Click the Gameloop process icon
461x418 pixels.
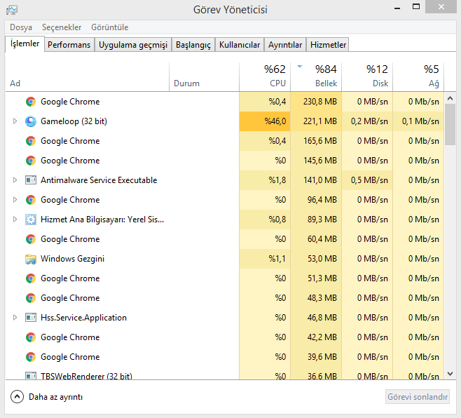pyautogui.click(x=31, y=121)
